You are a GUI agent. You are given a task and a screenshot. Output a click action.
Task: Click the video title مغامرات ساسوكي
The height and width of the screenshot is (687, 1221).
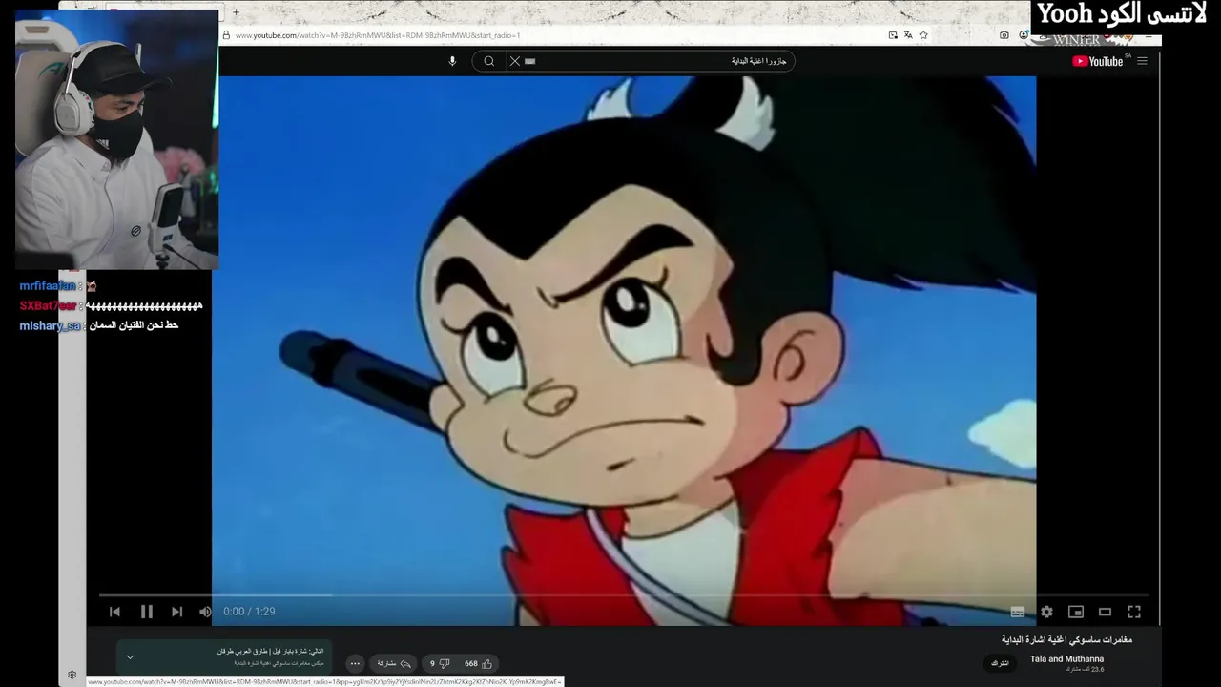(1066, 639)
